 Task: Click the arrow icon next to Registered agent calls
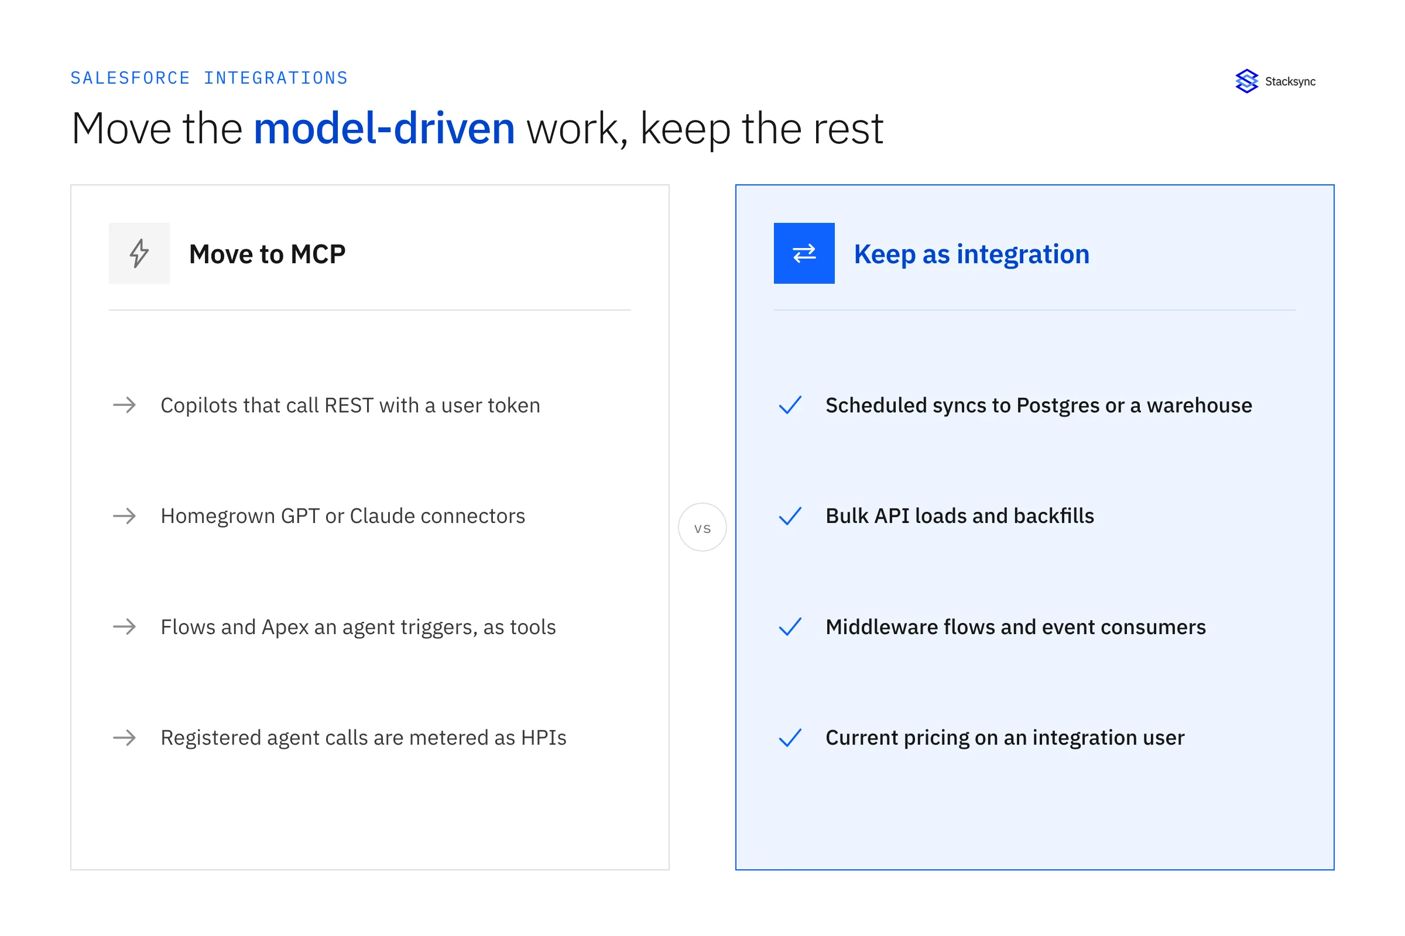pos(124,738)
